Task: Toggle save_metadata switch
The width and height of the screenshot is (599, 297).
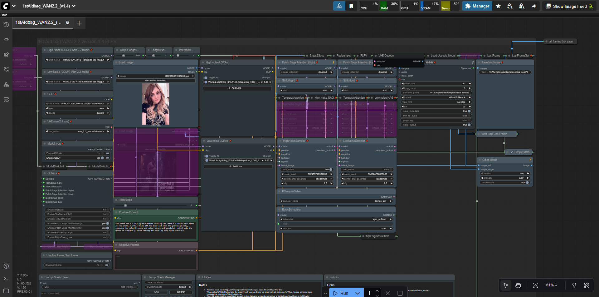Action: (x=469, y=111)
